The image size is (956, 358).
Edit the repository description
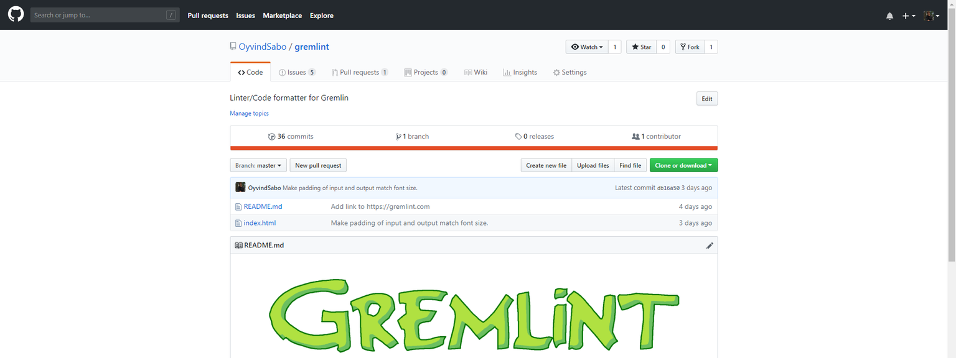[x=707, y=99]
